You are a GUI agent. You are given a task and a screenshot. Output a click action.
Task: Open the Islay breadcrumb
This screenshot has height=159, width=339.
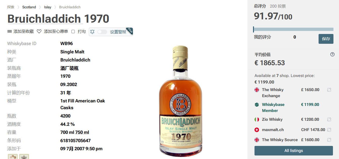point(48,7)
